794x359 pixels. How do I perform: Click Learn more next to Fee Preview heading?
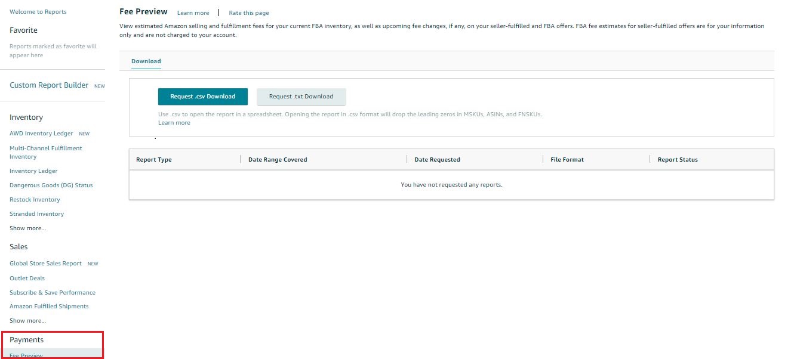pyautogui.click(x=193, y=13)
